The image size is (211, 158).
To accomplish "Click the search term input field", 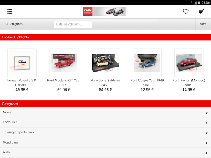I will [x=73, y=24].
